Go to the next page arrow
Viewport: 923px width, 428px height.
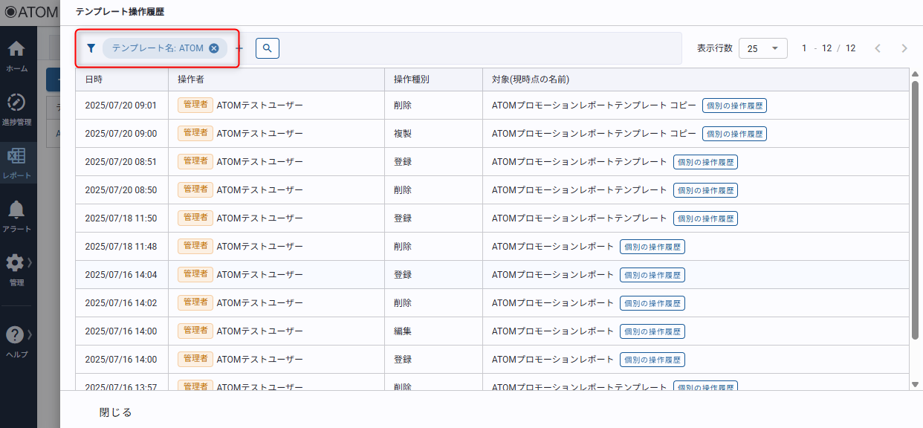click(904, 48)
